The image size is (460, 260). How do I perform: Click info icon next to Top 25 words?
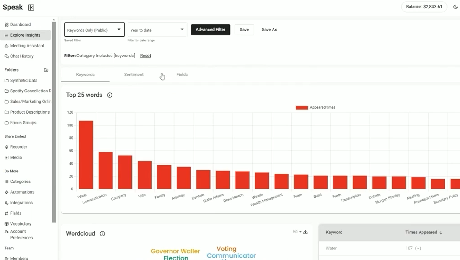[x=109, y=95]
